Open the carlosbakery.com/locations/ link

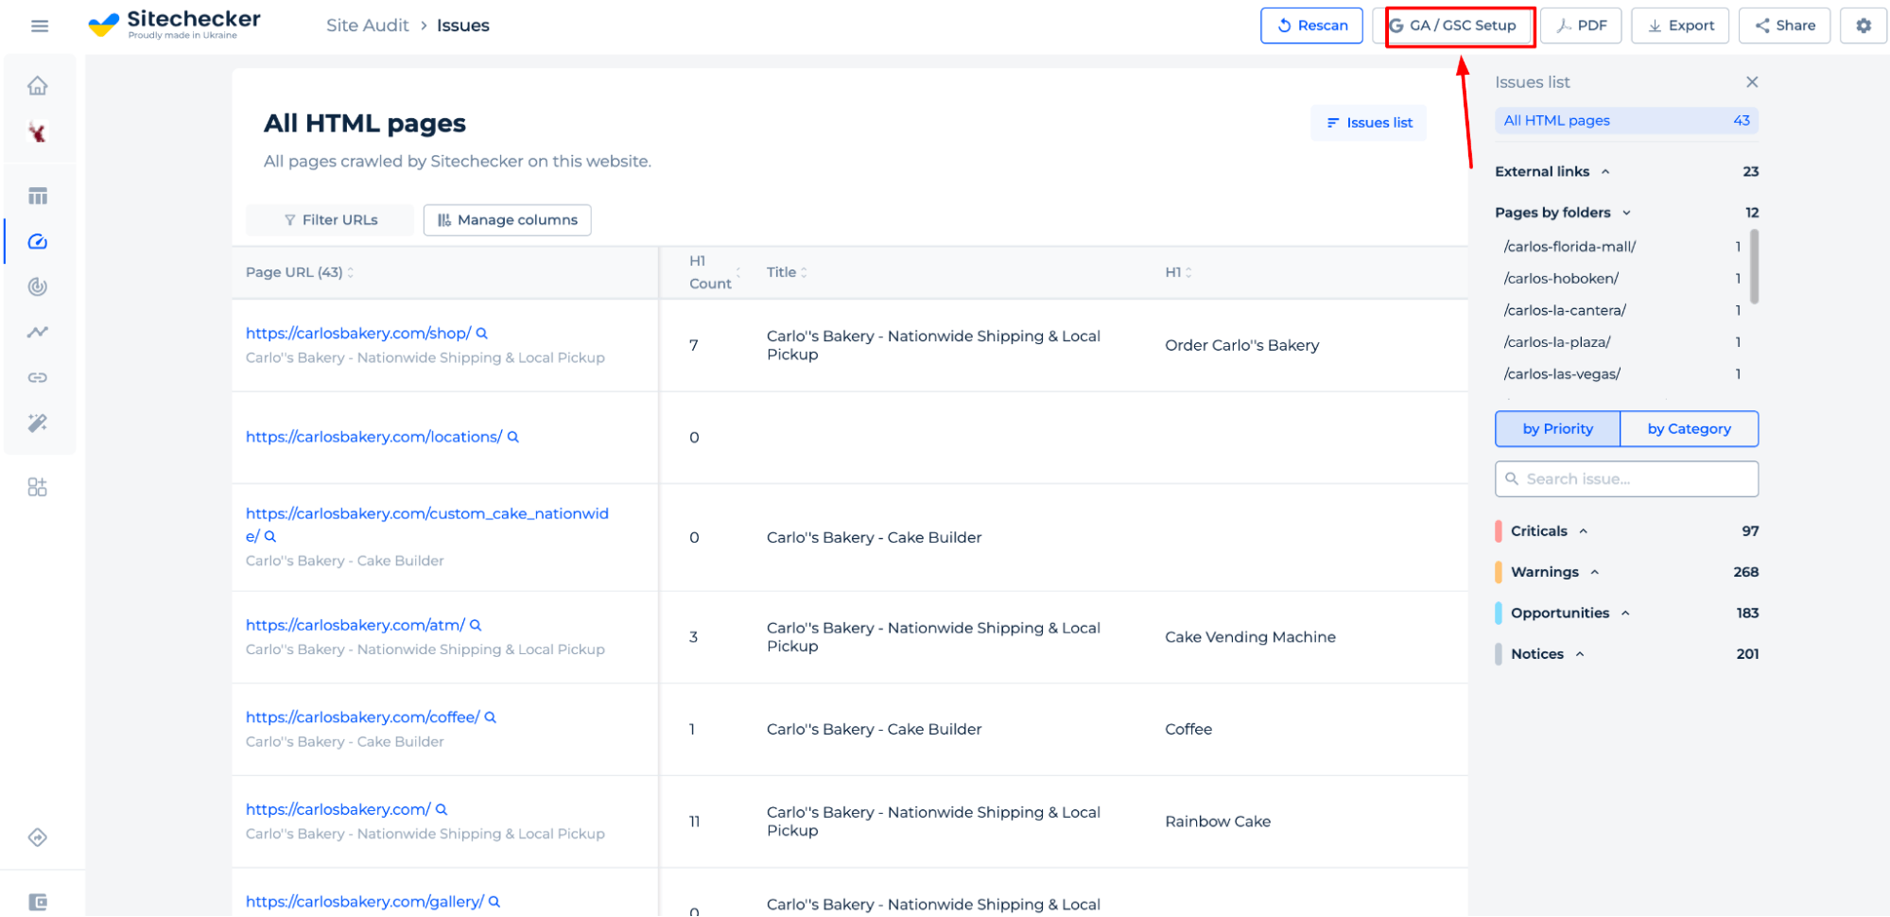tap(373, 438)
